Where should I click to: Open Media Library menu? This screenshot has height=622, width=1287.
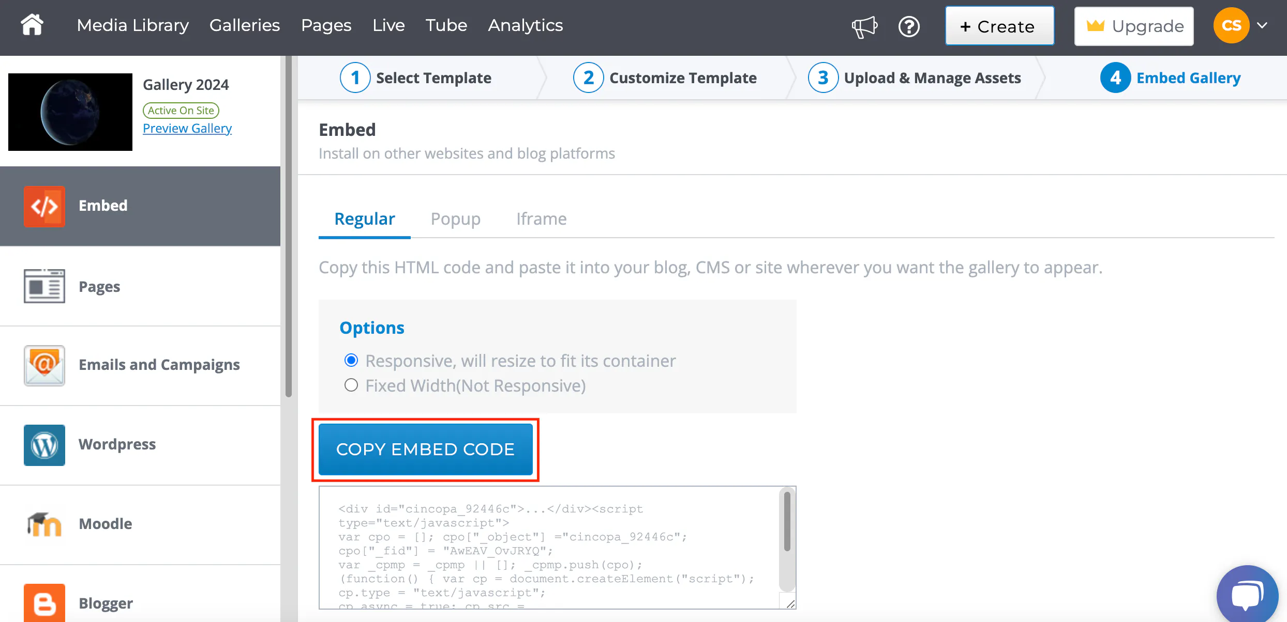coord(133,25)
